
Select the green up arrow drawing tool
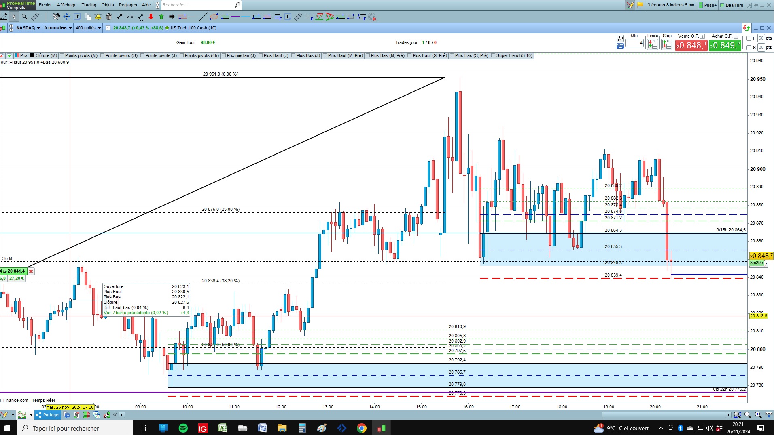(x=161, y=17)
